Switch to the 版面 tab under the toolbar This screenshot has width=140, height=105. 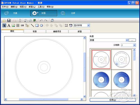point(80,32)
